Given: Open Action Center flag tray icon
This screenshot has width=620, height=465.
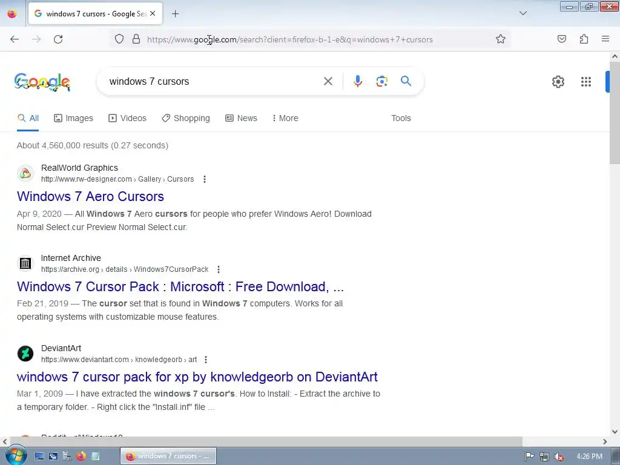Looking at the screenshot, I should [529, 457].
